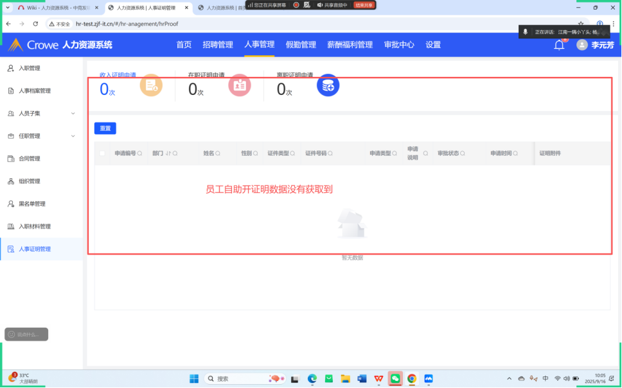Click the 共享音频中 button
This screenshot has width=622, height=388.
[332, 5]
